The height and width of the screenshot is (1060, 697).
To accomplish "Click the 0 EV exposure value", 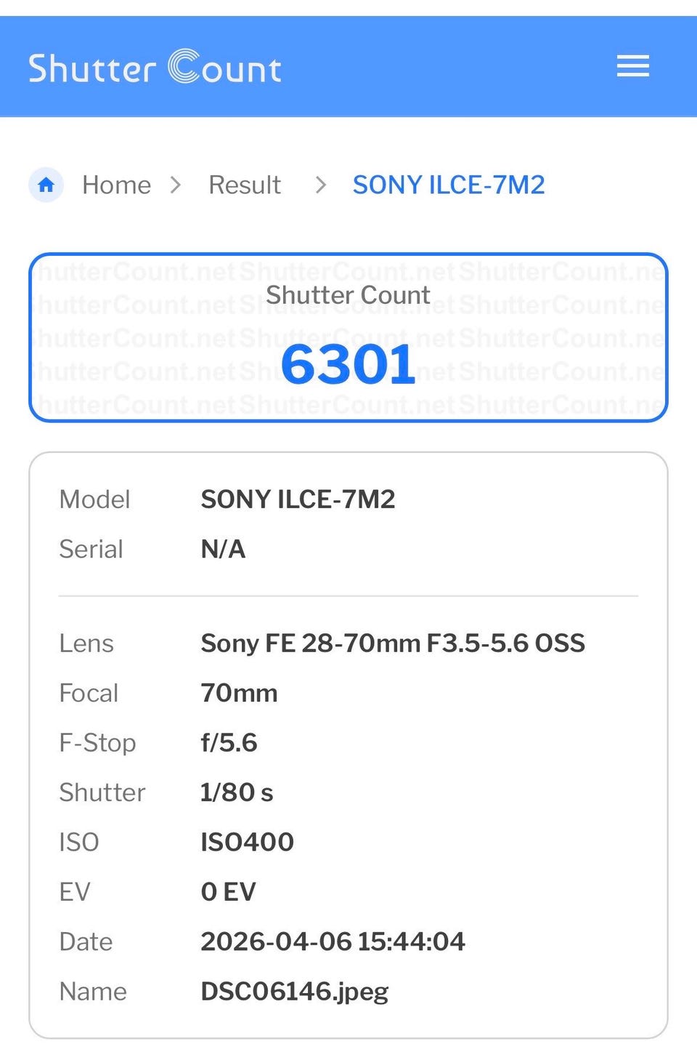I will [228, 891].
